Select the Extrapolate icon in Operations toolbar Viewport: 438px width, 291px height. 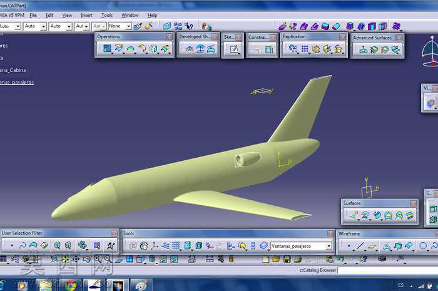(165, 49)
